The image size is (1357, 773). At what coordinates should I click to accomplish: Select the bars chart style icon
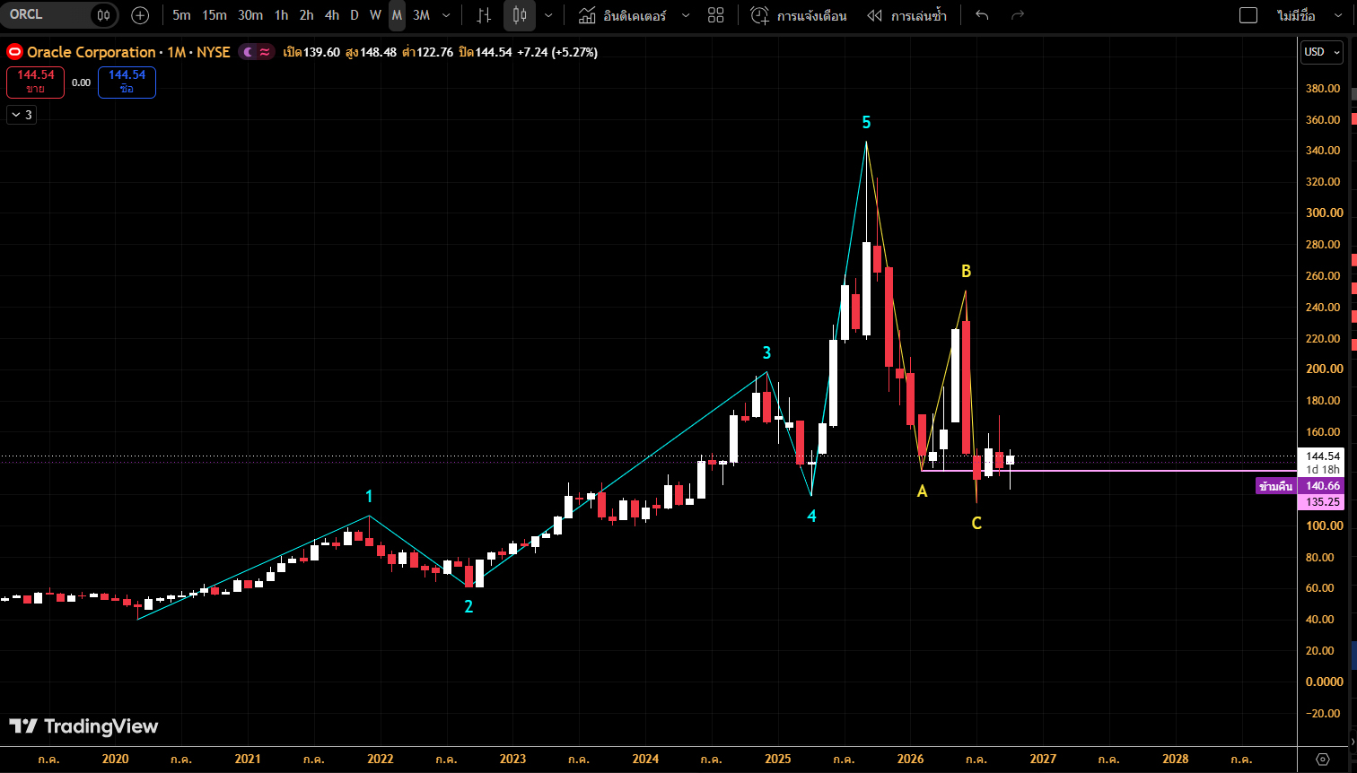(484, 14)
